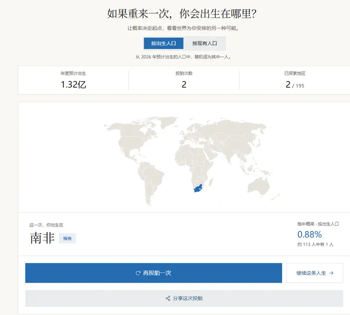Click the text 从 2026 年预计出生的人口中
350x315 pixels.
[x=163, y=57]
